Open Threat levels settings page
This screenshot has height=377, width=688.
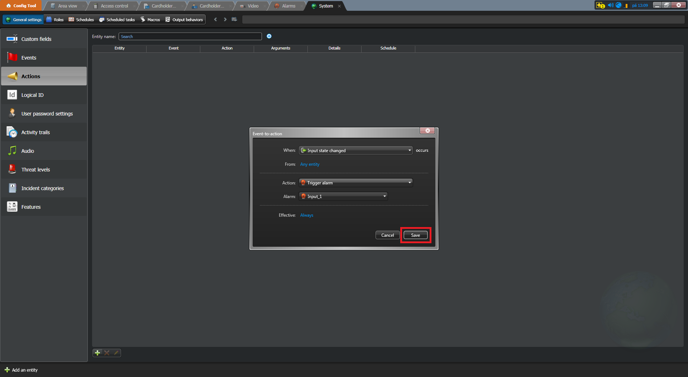[35, 170]
